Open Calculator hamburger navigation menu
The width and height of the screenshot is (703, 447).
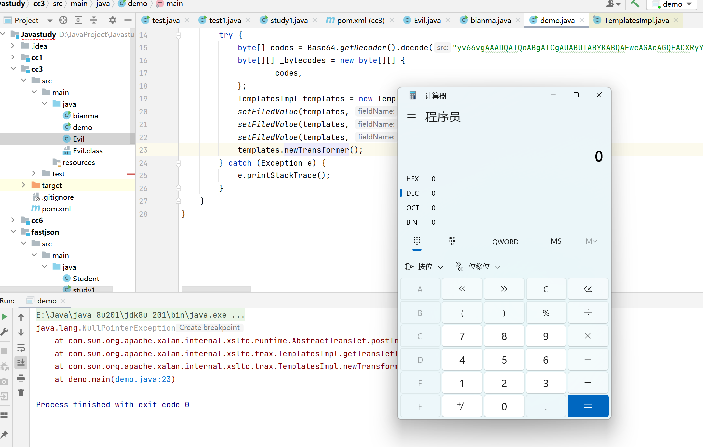(411, 117)
